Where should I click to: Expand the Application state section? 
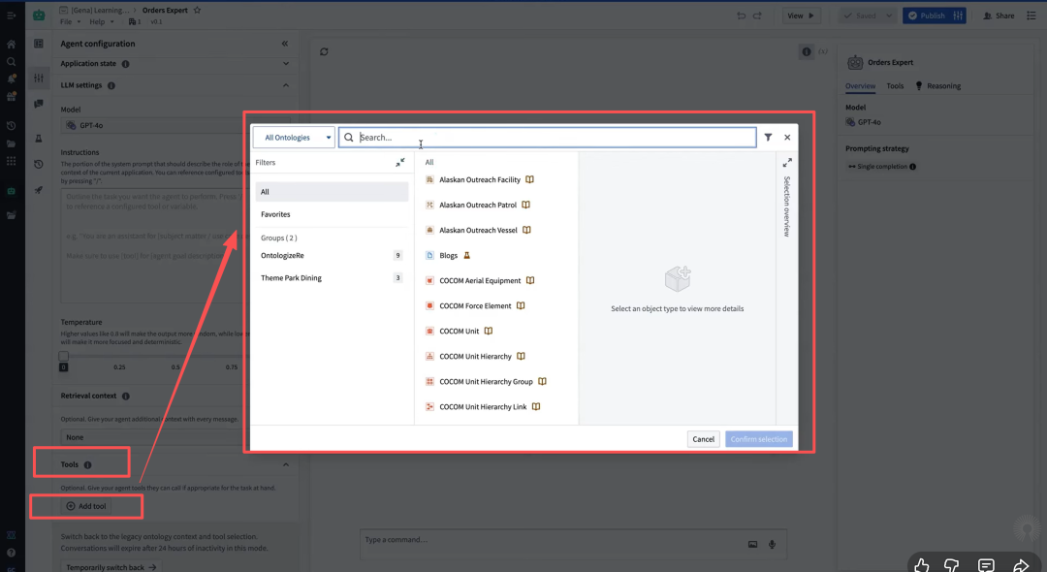point(286,64)
